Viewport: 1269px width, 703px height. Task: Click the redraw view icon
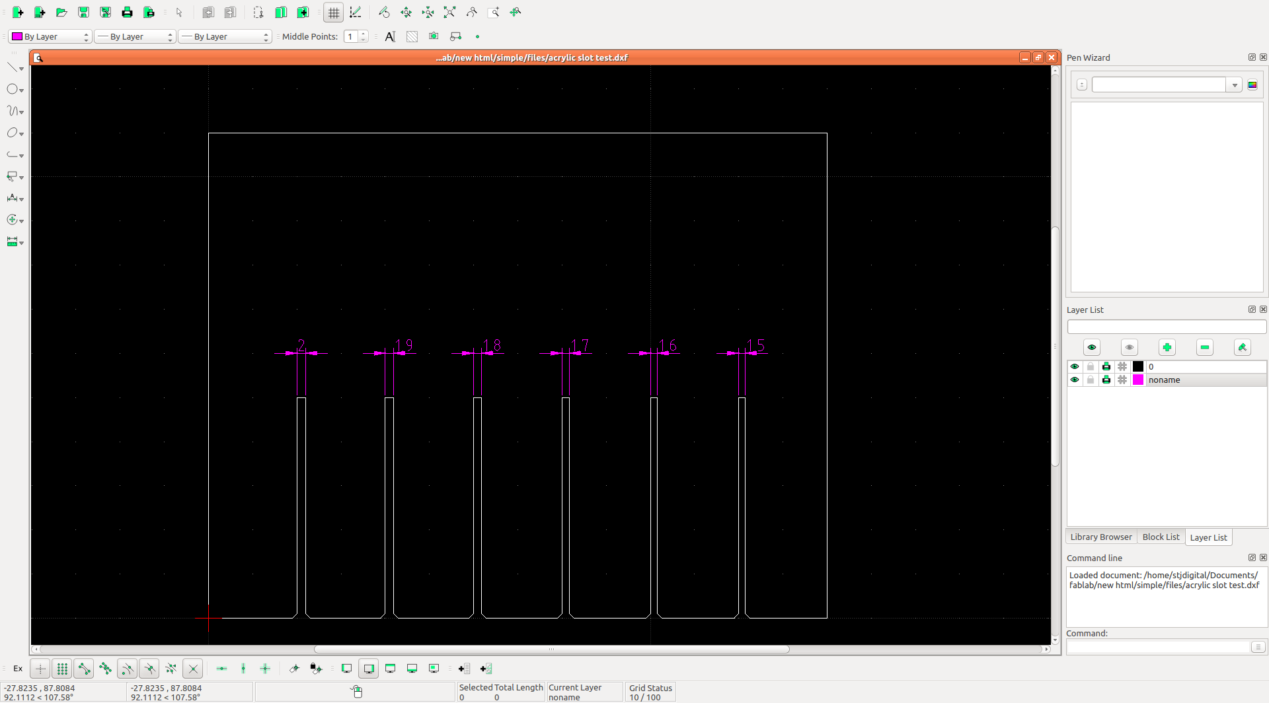[x=384, y=12]
